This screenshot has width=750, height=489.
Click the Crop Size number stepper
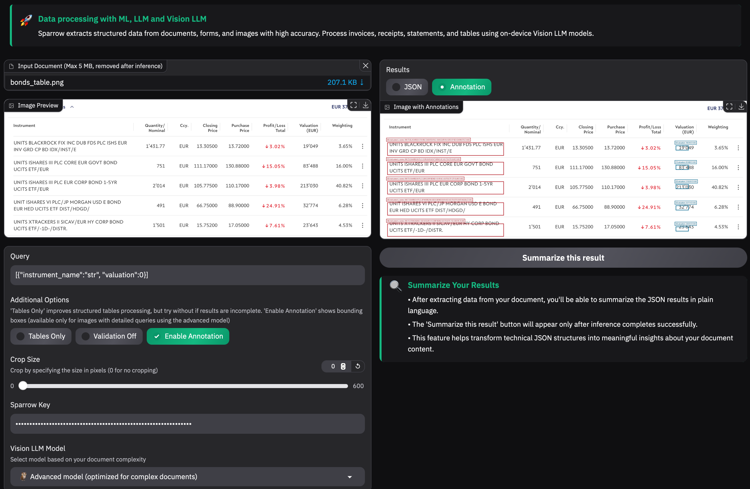point(343,366)
